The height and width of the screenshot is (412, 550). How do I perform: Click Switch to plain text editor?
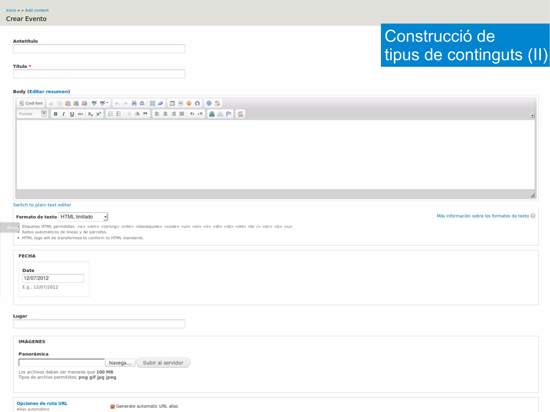(42, 205)
